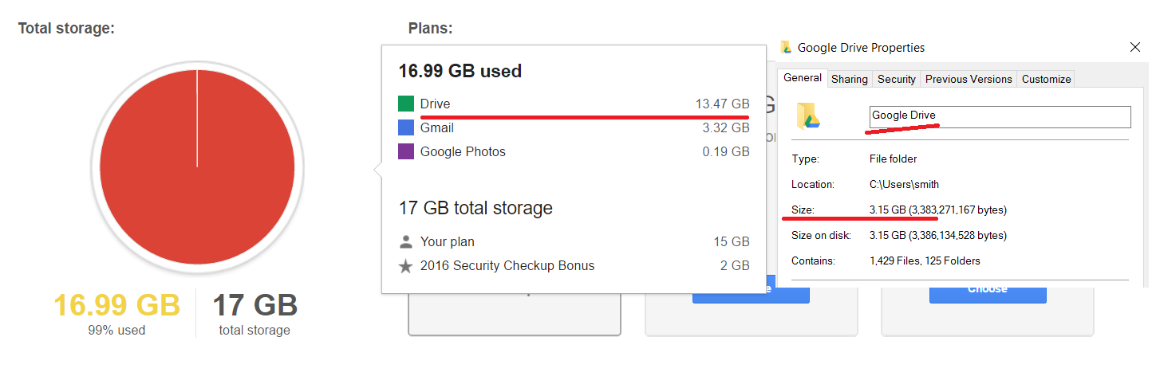Click the red storage pie chart
This screenshot has width=1156, height=380.
[x=197, y=166]
